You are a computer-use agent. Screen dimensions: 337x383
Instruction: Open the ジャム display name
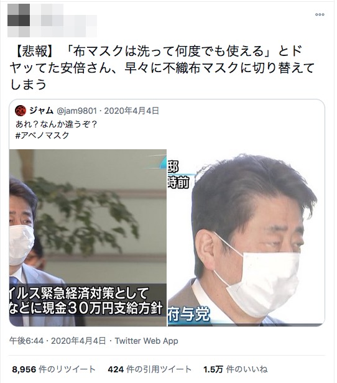pos(41,111)
